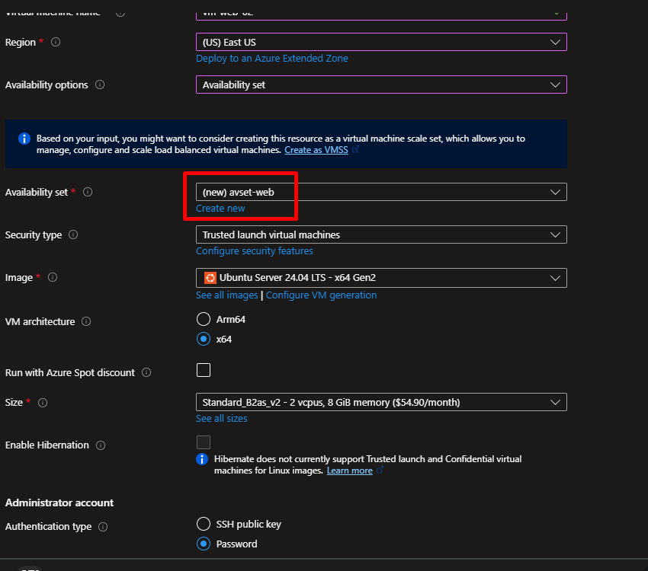Select SSH public key authentication
Image resolution: width=648 pixels, height=571 pixels.
tap(204, 524)
